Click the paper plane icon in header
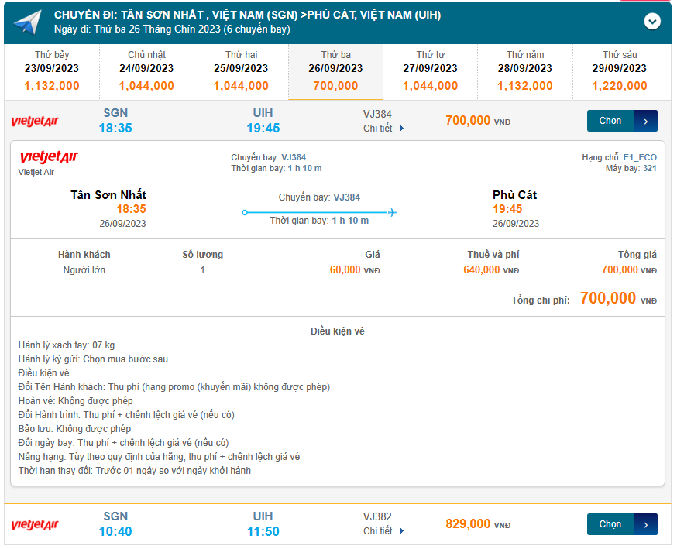The image size is (677, 549). tap(28, 22)
